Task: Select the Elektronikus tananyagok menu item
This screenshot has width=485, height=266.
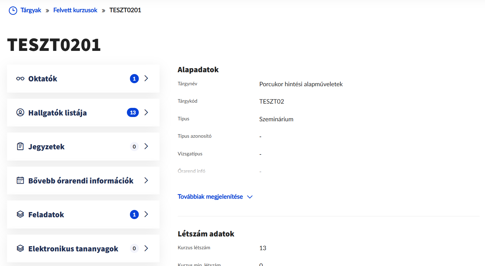Action: point(73,249)
